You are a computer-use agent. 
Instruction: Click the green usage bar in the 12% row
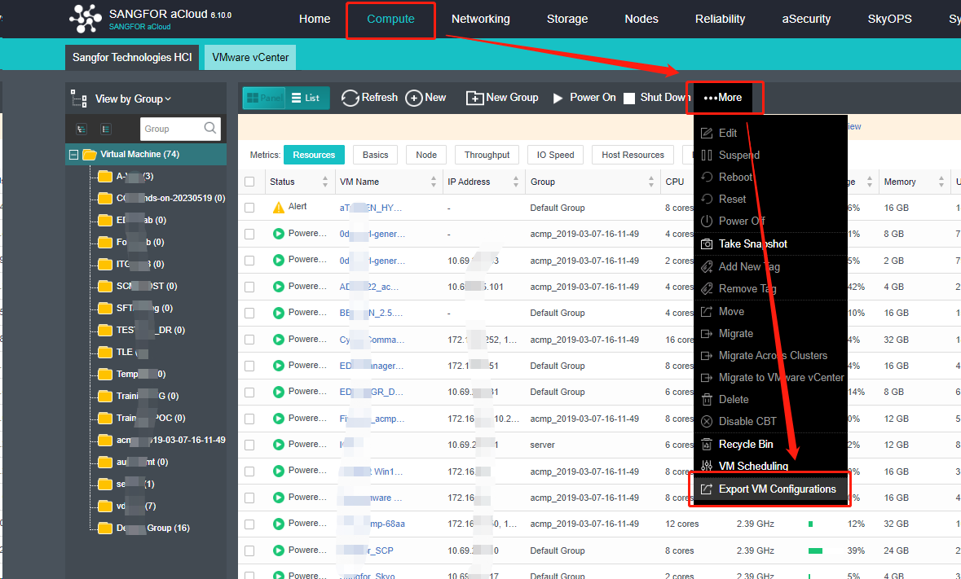pos(811,524)
